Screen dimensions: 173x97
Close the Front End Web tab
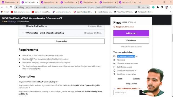click(76, 2)
